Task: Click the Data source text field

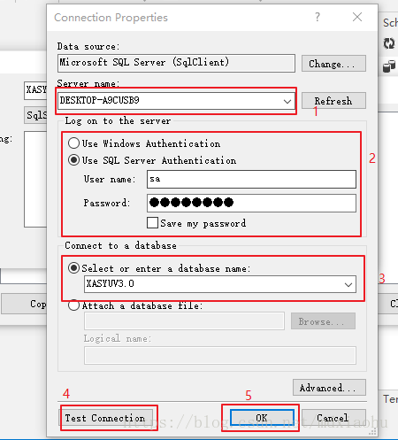Action: pyautogui.click(x=176, y=63)
